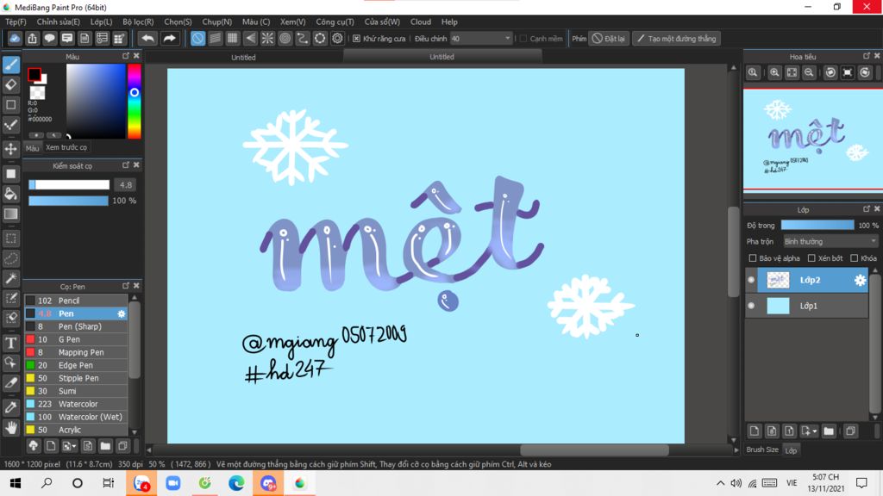Open Pha trộn blending mode dropdown
Viewport: 883px width, 496px height.
click(x=830, y=241)
